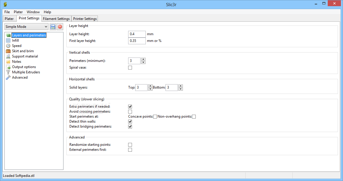Toggle Detect bridging perimeters checkbox
The width and height of the screenshot is (343, 181).
pyautogui.click(x=130, y=127)
